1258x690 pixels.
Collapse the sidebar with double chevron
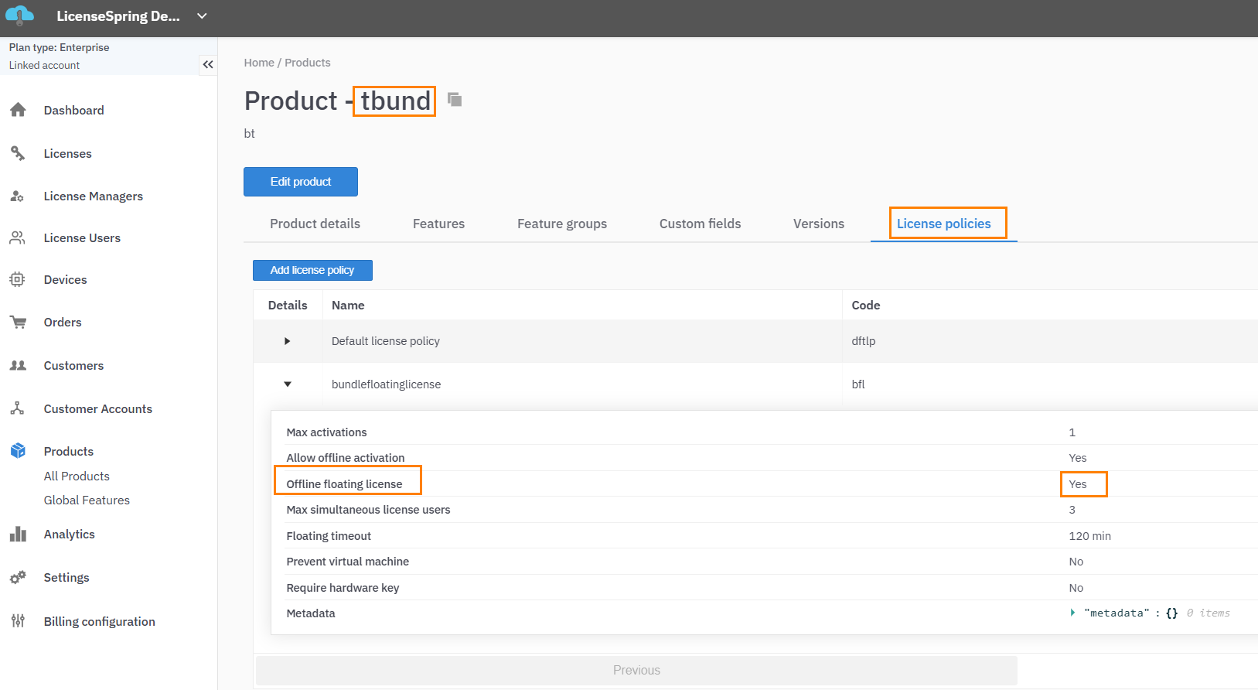point(207,65)
